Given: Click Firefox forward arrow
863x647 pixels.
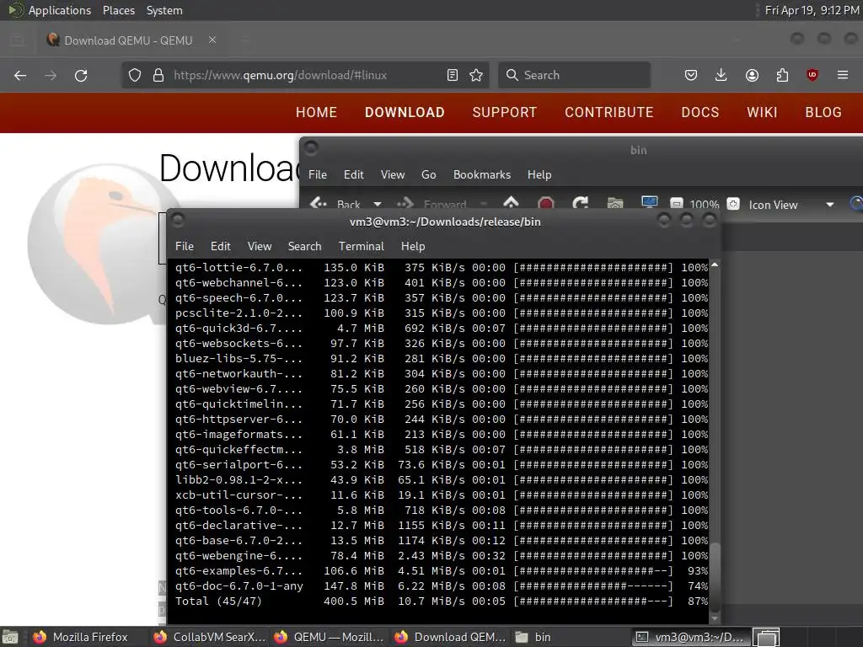Looking at the screenshot, I should tap(51, 75).
